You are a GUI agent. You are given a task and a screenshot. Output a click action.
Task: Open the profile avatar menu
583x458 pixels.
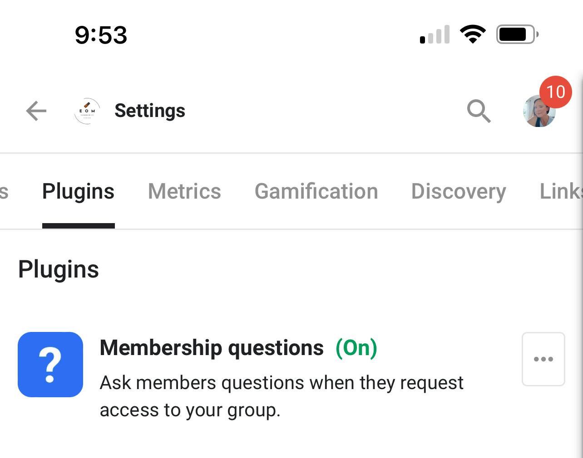(x=539, y=111)
